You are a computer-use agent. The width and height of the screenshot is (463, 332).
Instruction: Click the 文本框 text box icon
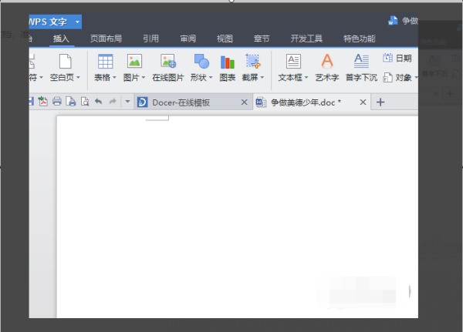pos(293,62)
